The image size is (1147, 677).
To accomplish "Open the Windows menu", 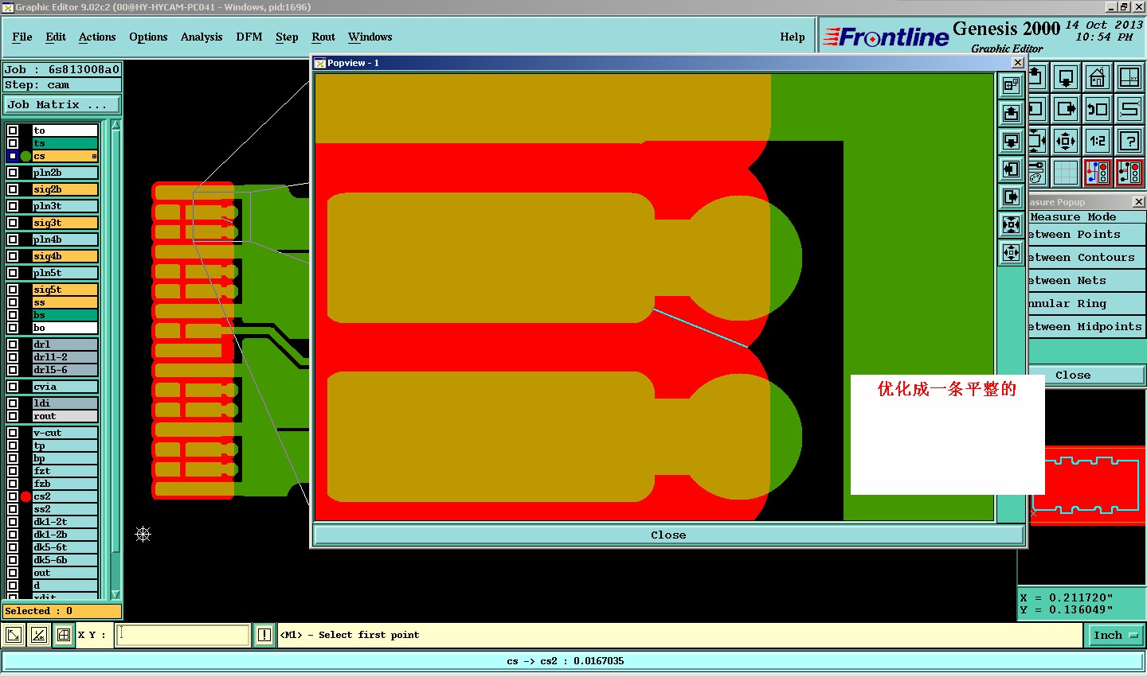I will coord(370,37).
